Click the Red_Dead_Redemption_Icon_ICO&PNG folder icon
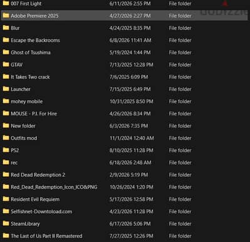 [x=6, y=187]
